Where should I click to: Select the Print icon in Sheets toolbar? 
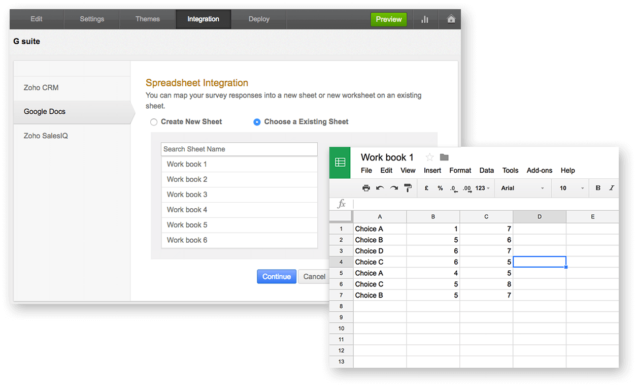tap(366, 188)
